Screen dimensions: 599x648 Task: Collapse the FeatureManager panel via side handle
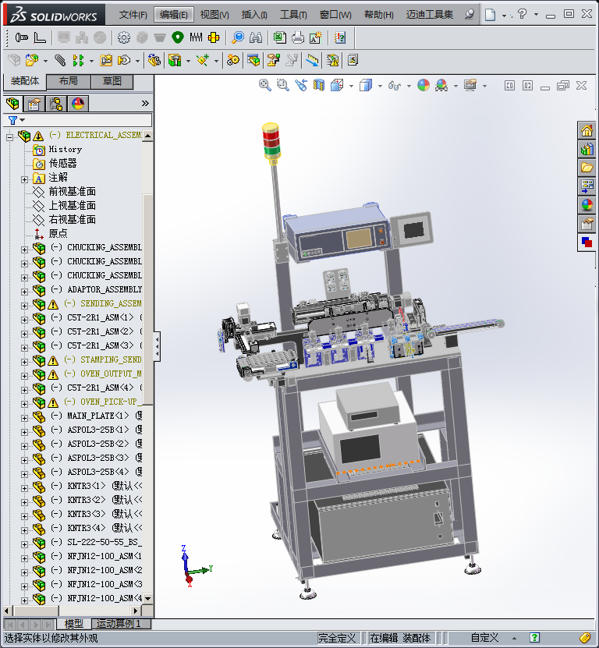(157, 346)
